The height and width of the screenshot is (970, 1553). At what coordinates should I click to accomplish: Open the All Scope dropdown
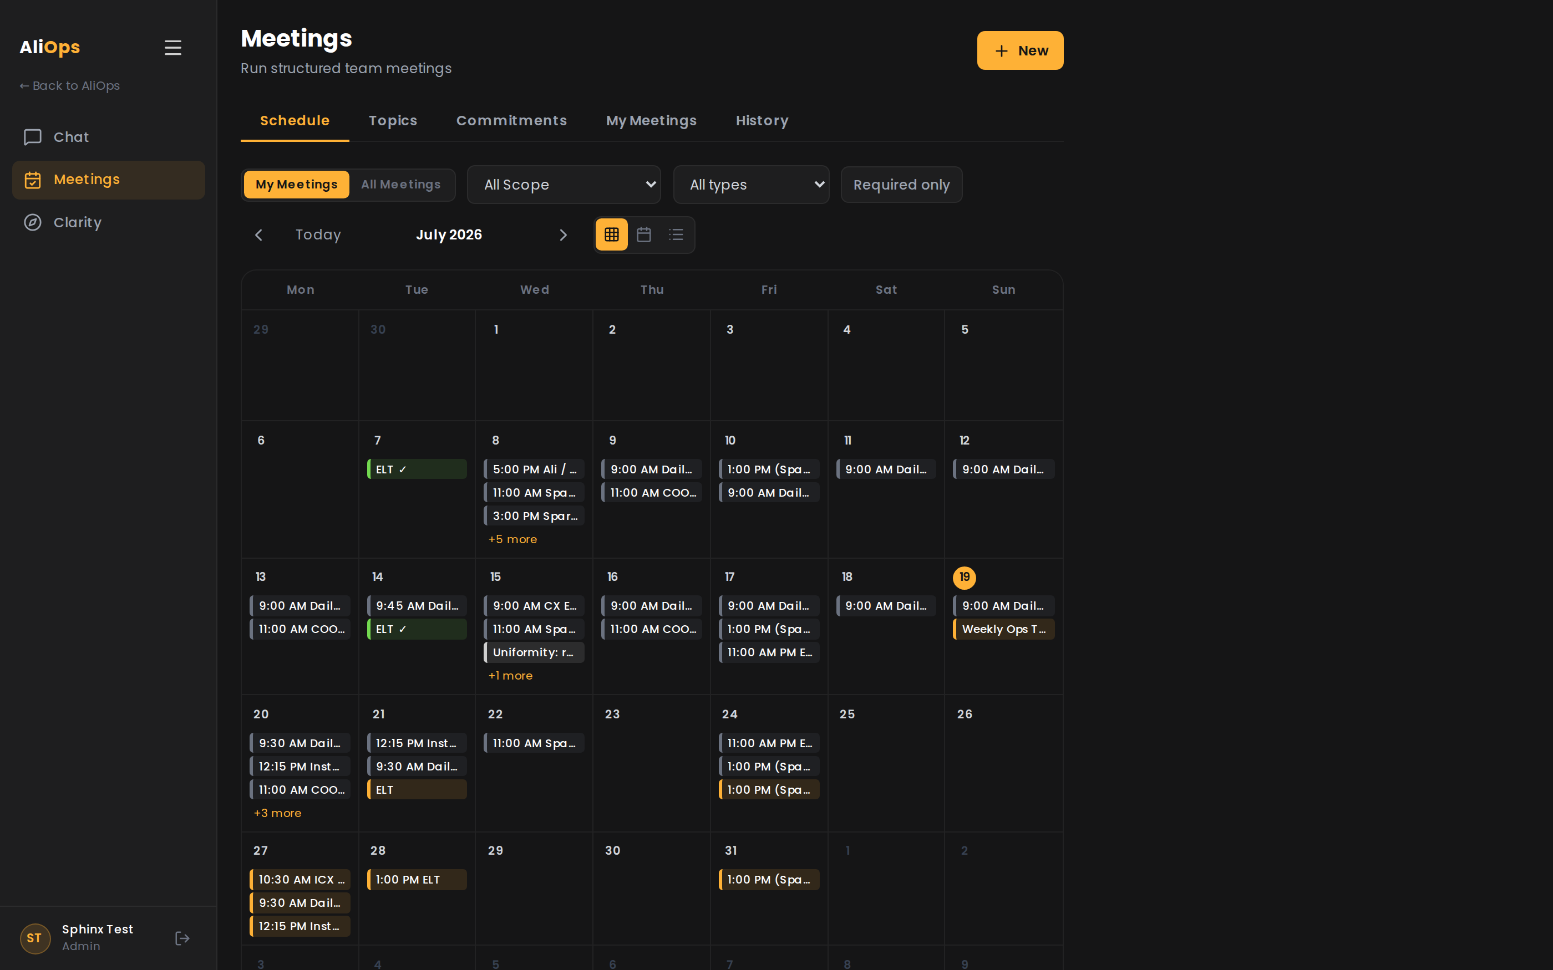(564, 185)
